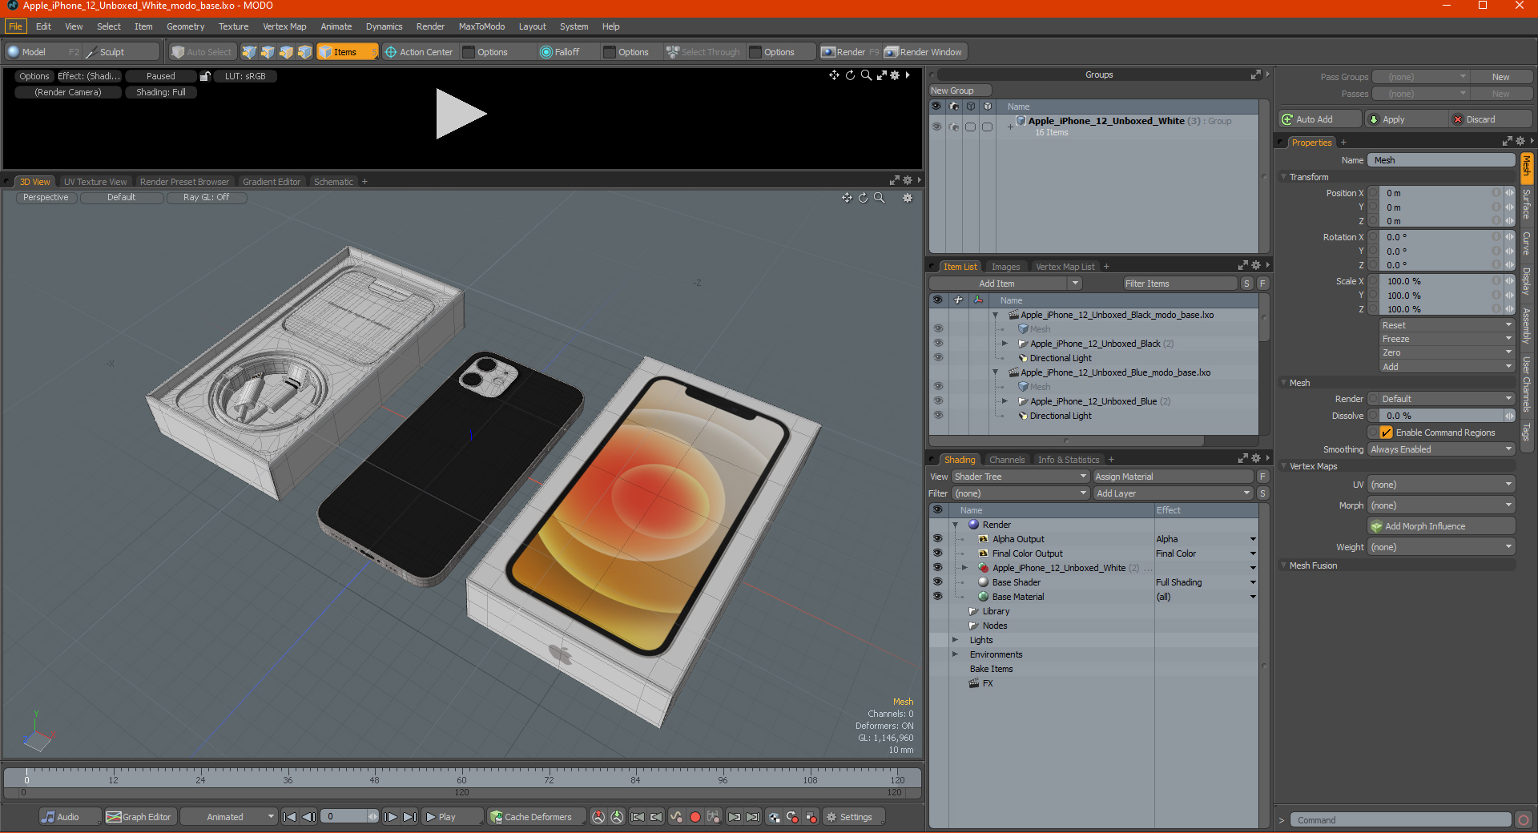Open MaxToModo menu
The width and height of the screenshot is (1538, 833).
481,26
